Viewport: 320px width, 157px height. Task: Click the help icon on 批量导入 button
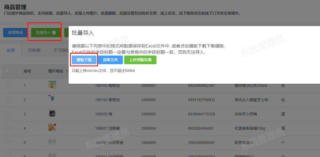pos(54,32)
